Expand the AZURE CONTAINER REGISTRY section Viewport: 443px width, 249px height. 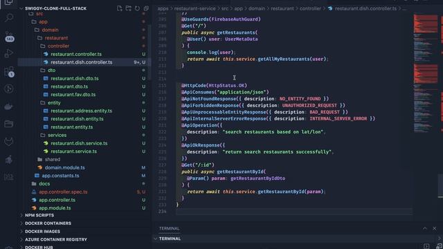click(x=56, y=239)
